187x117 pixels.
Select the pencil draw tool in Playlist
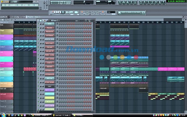(x=7, y=17)
